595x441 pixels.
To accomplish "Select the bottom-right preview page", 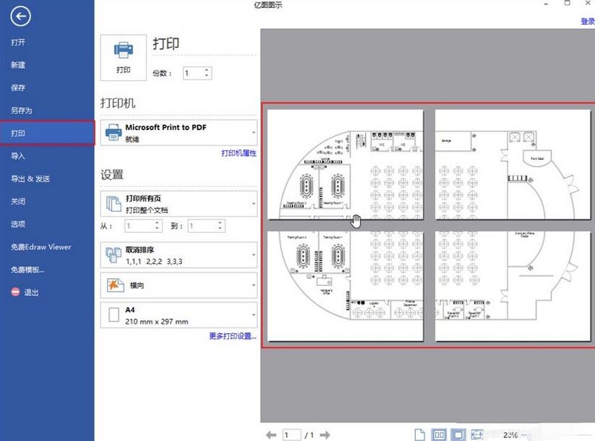I will point(512,286).
